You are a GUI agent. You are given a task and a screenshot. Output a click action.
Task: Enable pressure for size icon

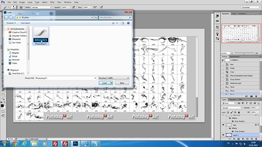point(102,7)
